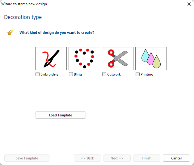Click the Cutwork text label
The image size is (194, 165).
(x=114, y=74)
